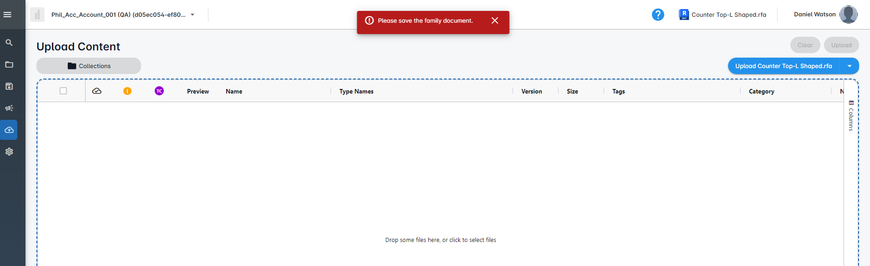Viewport: 870px width, 266px height.
Task: Open the search page from sidebar
Action: (9, 43)
